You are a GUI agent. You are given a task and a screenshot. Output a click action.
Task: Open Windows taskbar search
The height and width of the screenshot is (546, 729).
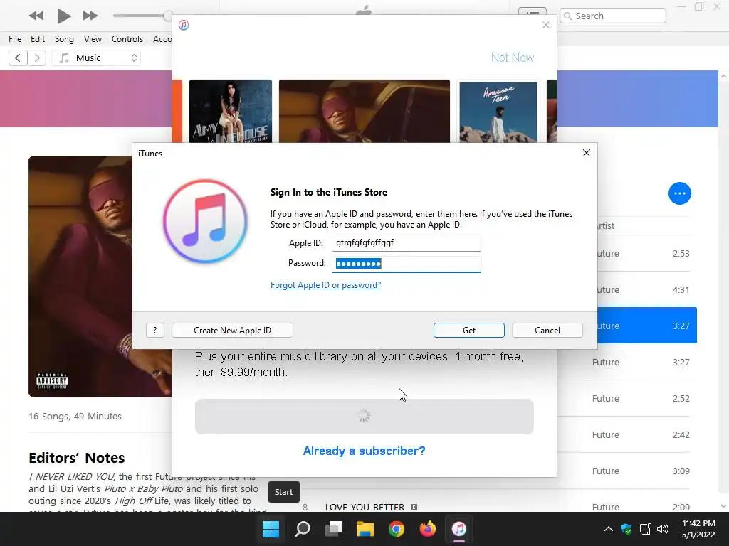point(302,528)
